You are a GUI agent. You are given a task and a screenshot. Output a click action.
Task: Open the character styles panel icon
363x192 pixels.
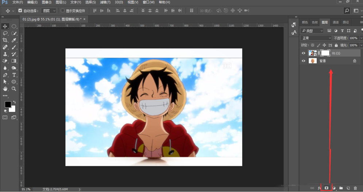coord(294,33)
